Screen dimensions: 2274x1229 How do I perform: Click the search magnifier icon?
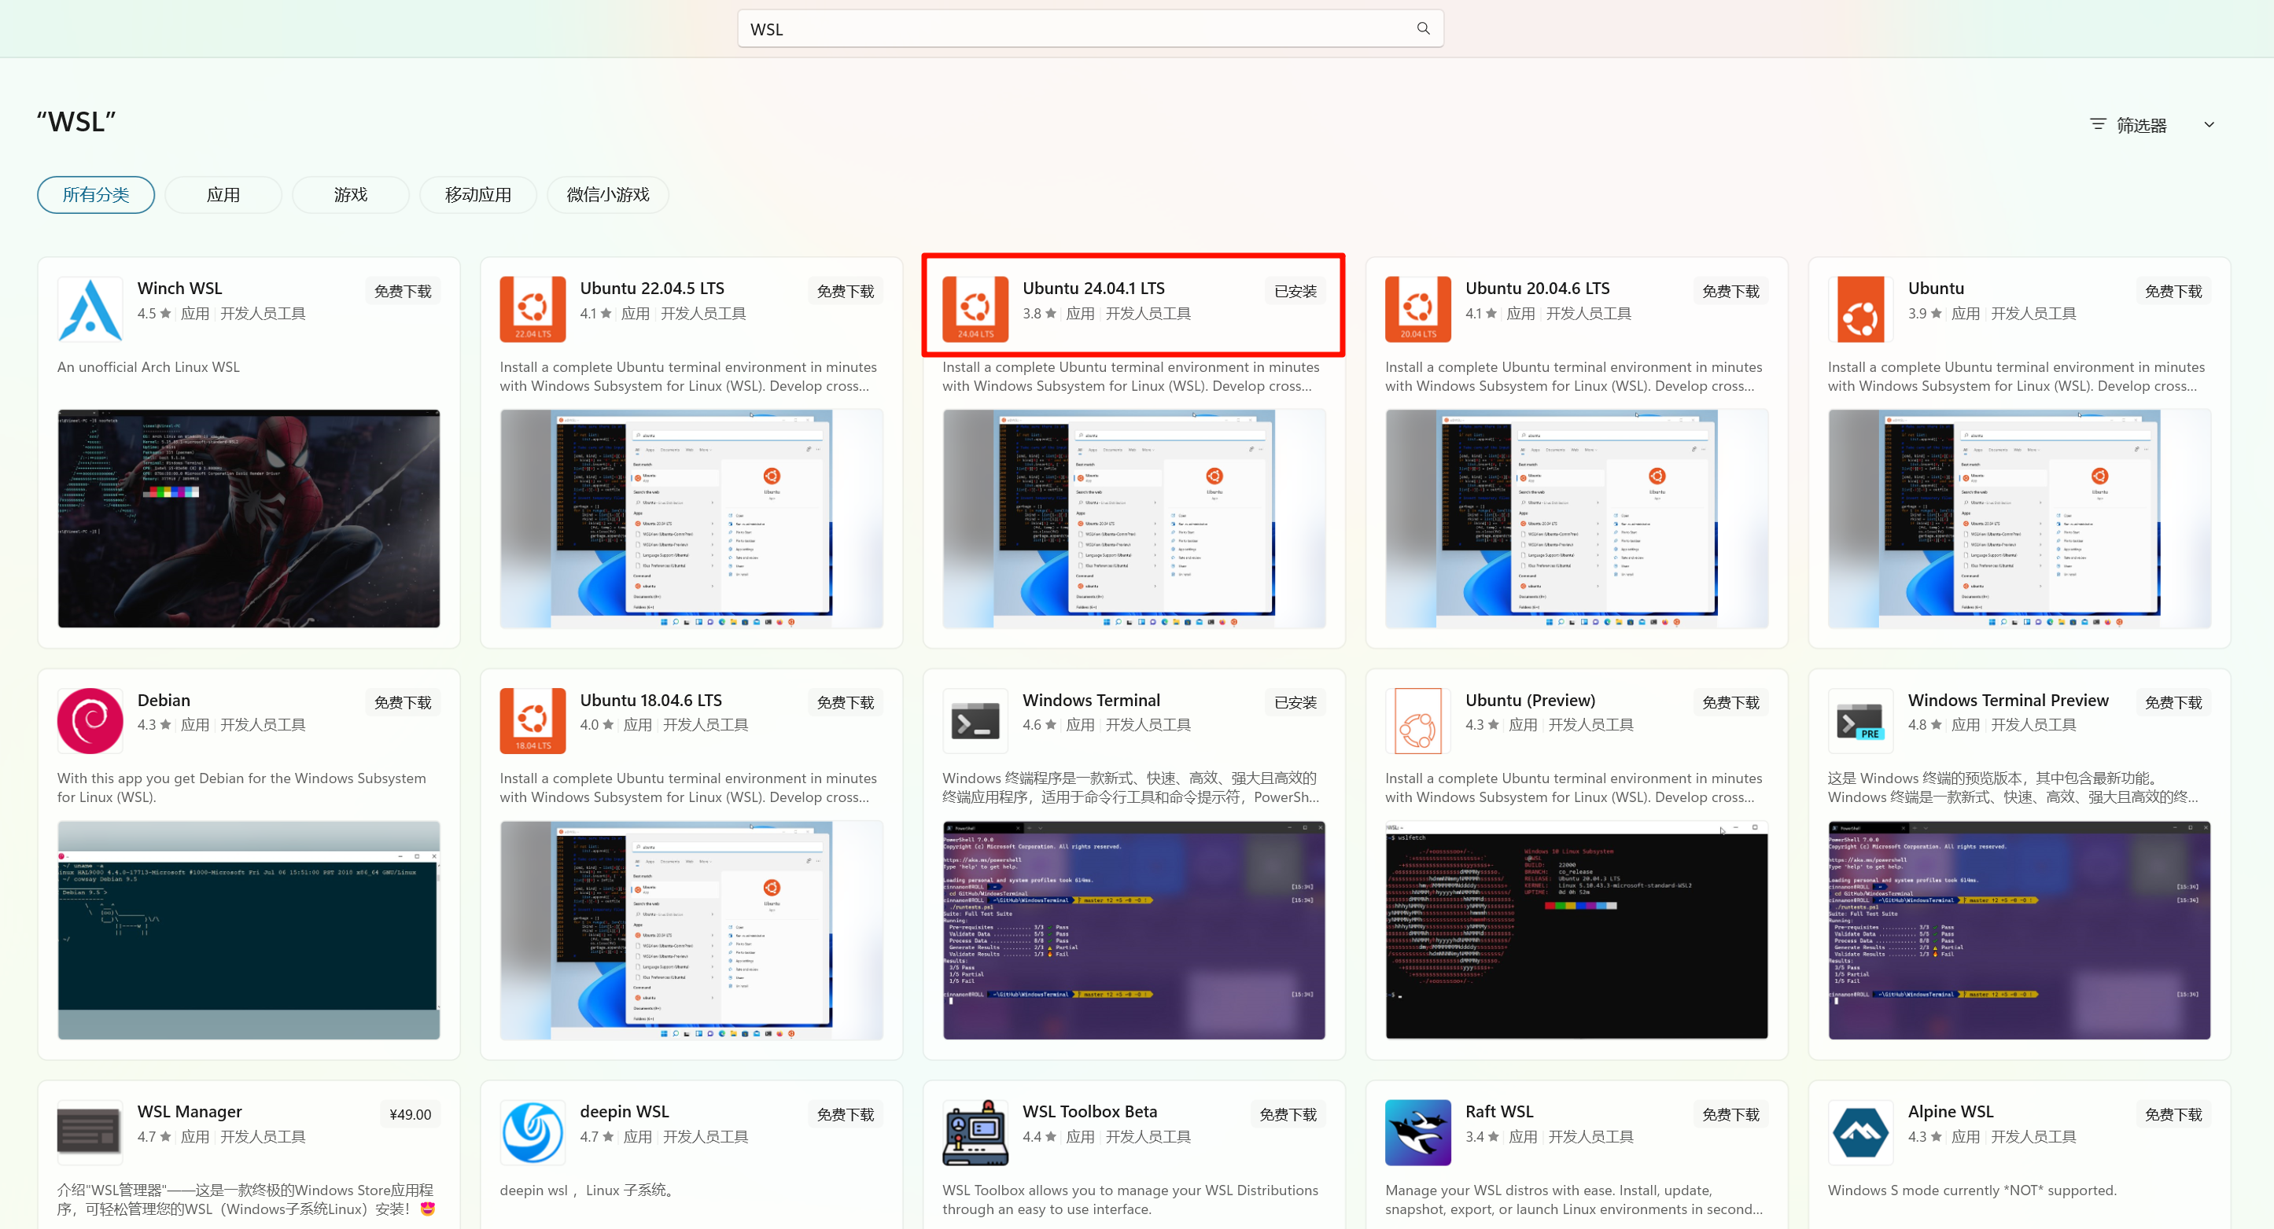click(1422, 28)
